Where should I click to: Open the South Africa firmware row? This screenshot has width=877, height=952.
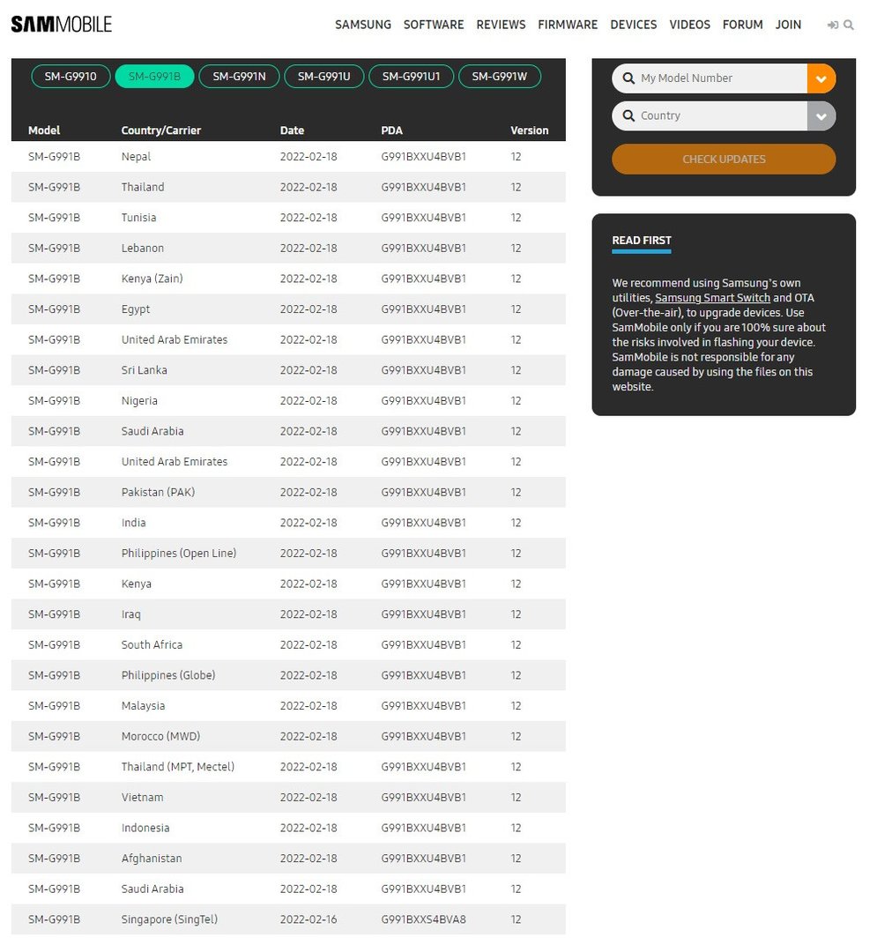(288, 644)
